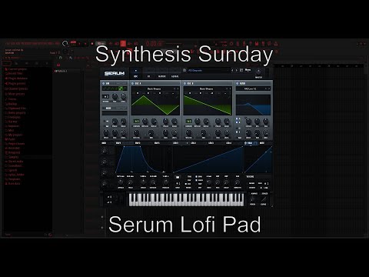Select next OSC B wavetable arrow
369x277 pixels.
pyautogui.click(x=231, y=88)
